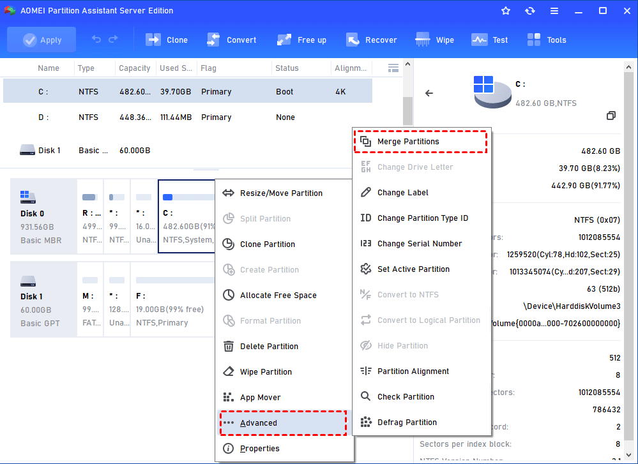
Task: Choose Wipe Partition from context menu
Action: [284, 371]
